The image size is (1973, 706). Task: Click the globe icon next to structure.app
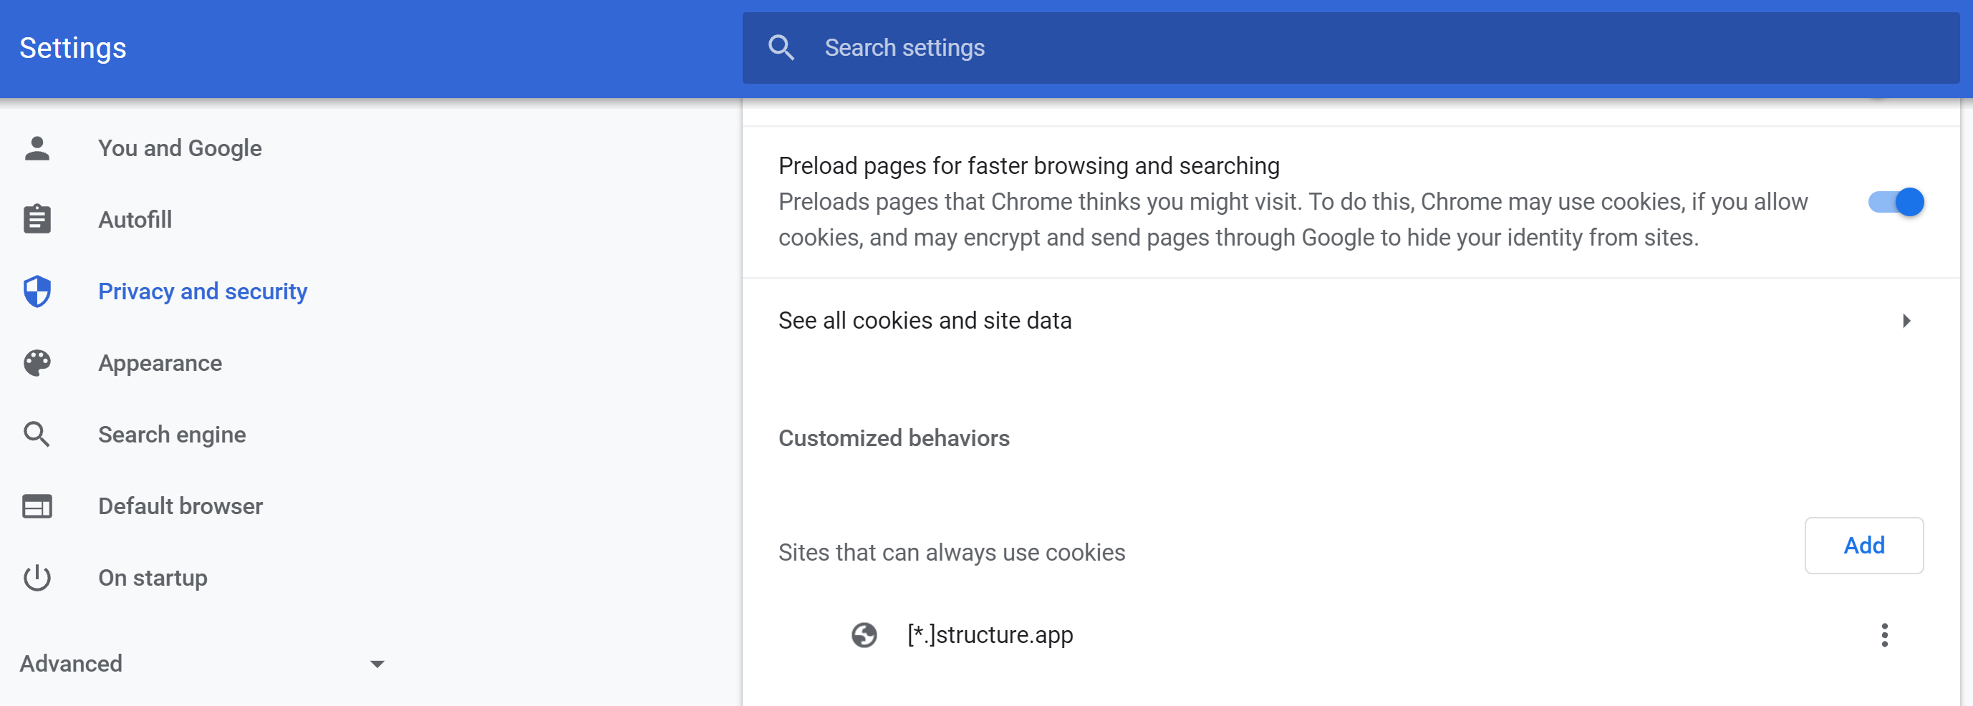click(864, 635)
